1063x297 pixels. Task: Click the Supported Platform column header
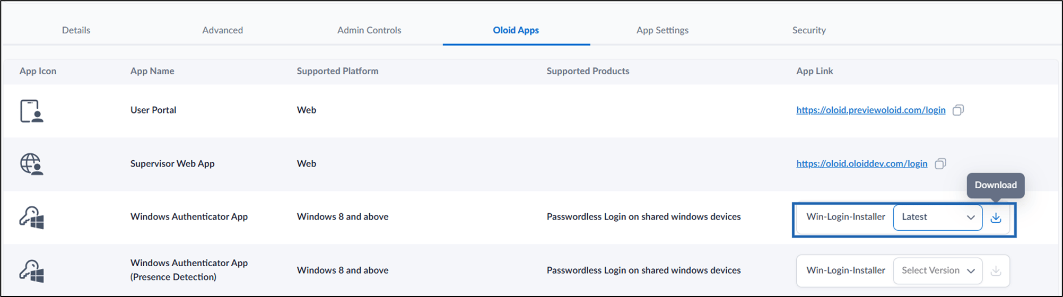coord(337,71)
